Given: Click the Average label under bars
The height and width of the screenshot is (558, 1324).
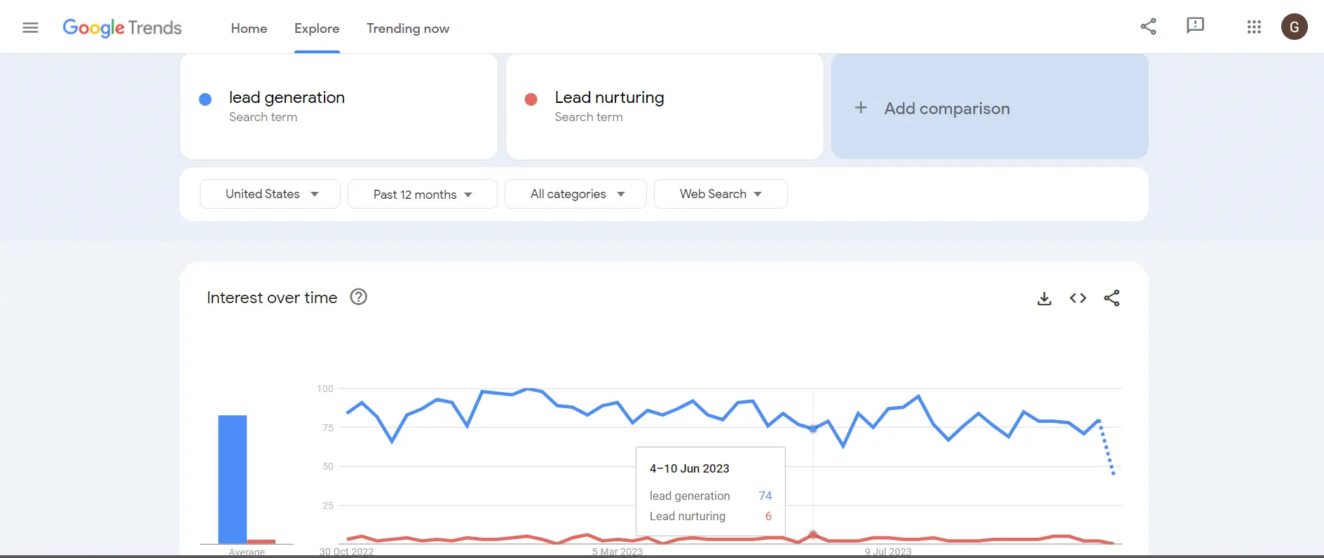Looking at the screenshot, I should point(247,552).
